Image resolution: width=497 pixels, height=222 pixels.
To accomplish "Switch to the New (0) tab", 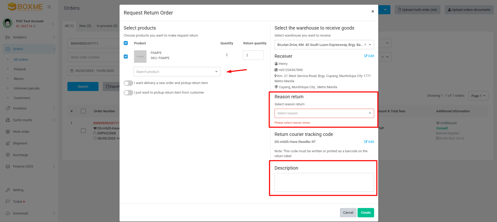I will coord(85,26).
